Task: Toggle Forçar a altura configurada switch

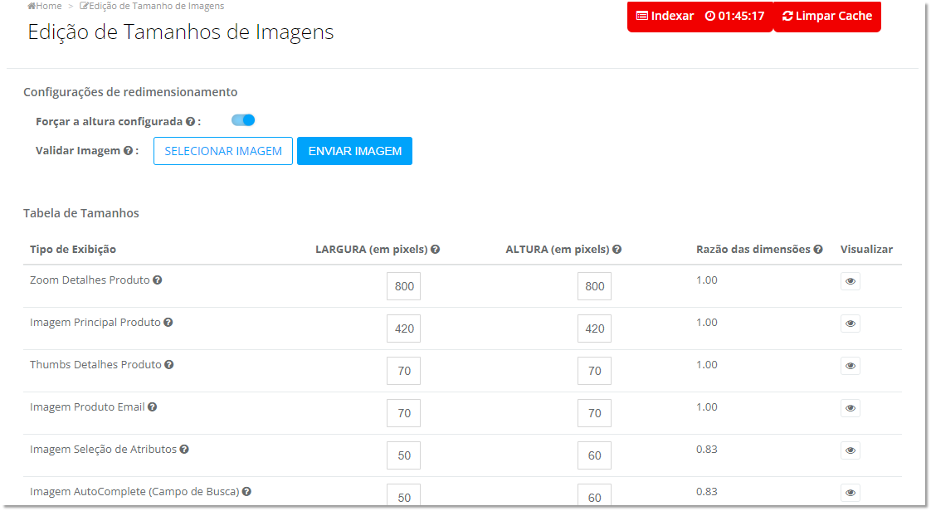Action: 243,120
